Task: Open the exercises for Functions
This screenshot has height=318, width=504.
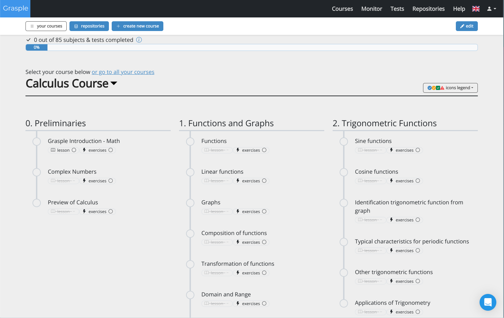Action: (251, 150)
